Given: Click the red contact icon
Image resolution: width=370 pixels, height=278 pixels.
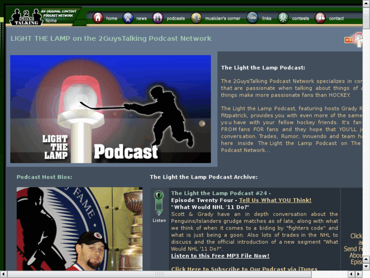Looking at the screenshot, I should coord(320,18).
